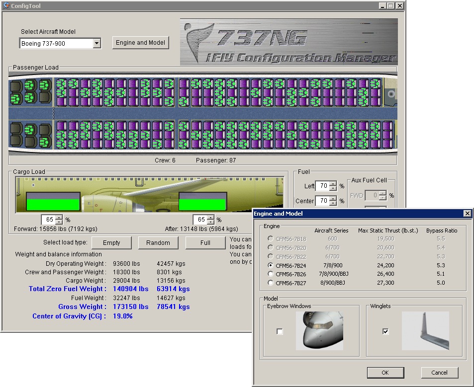The image size is (474, 387).
Task: Click the Left fuel percentage field
Action: [323, 186]
